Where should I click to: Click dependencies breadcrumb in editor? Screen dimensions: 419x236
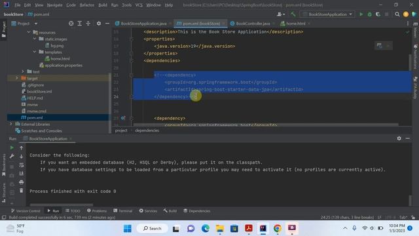147,130
